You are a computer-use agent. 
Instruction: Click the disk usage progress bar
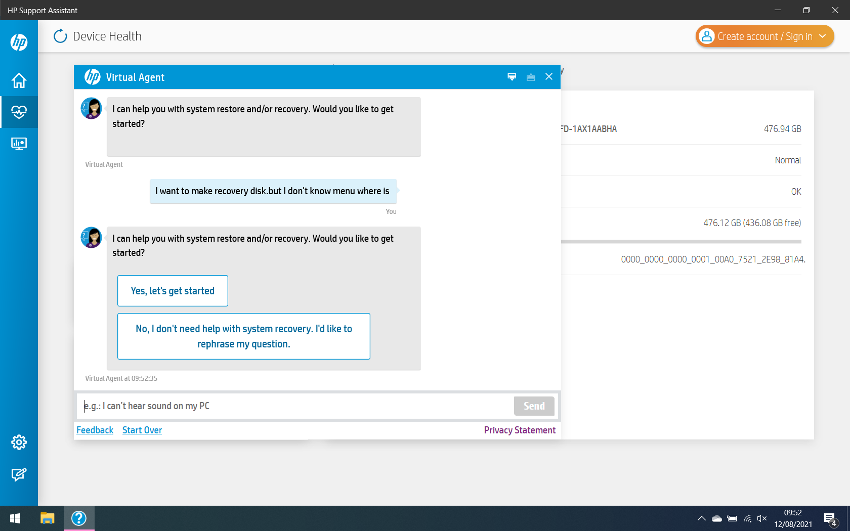681,242
